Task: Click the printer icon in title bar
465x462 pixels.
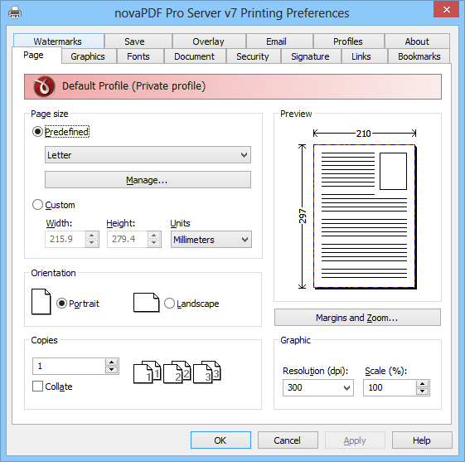Action: pos(15,13)
